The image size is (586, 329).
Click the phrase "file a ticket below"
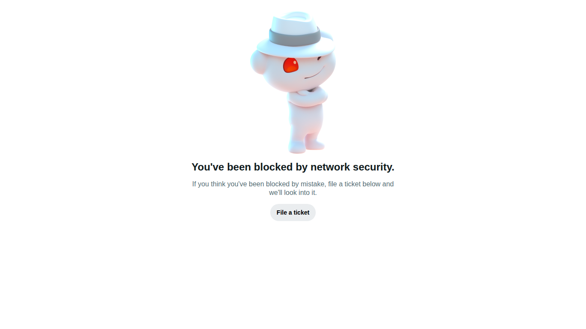tap(354, 184)
